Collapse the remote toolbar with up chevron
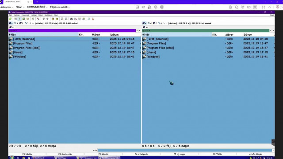The image size is (283, 159). (x=269, y=7)
